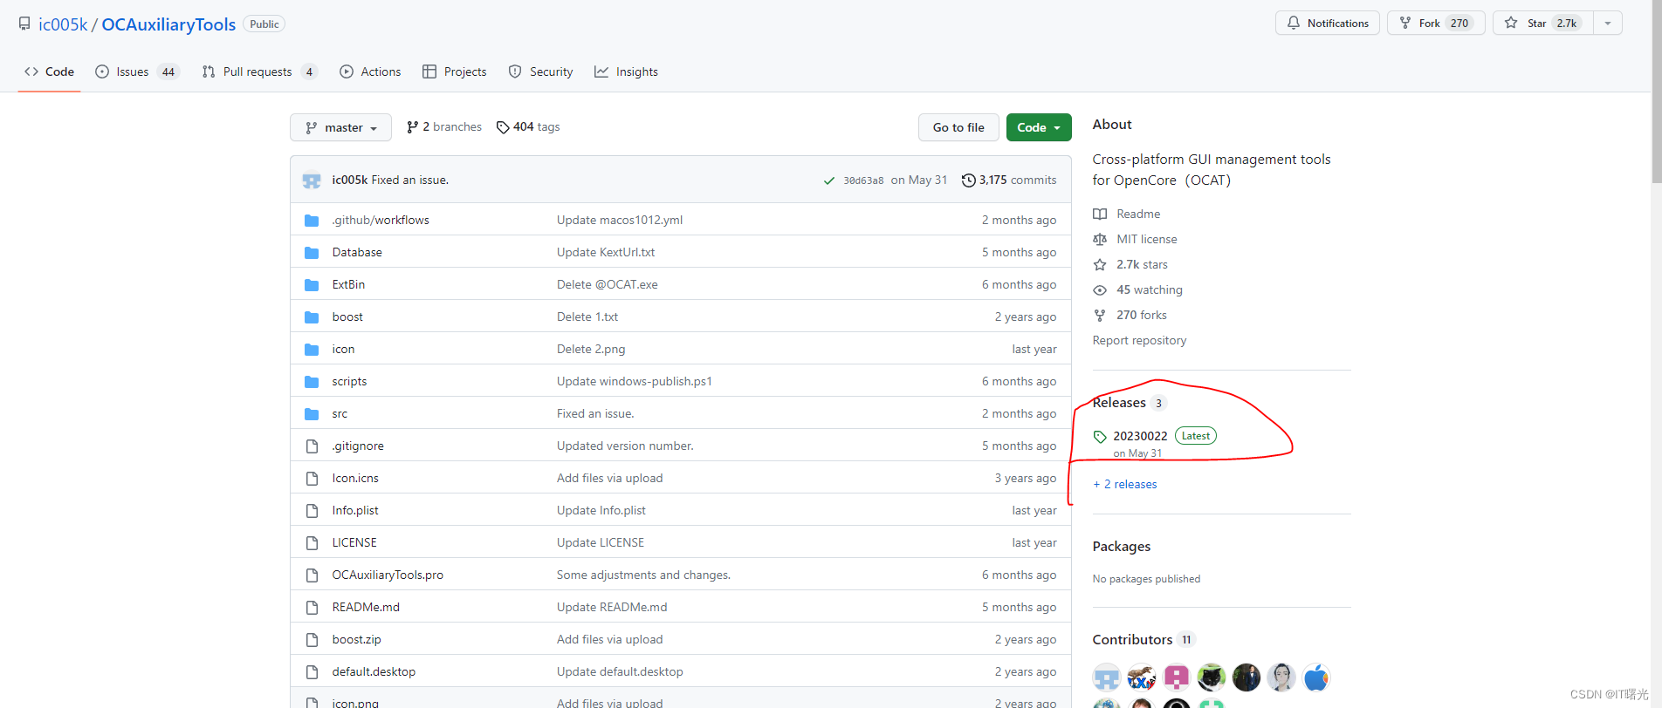Open the Actions tab

click(x=370, y=71)
